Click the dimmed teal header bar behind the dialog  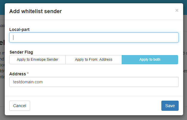[93, 1]
